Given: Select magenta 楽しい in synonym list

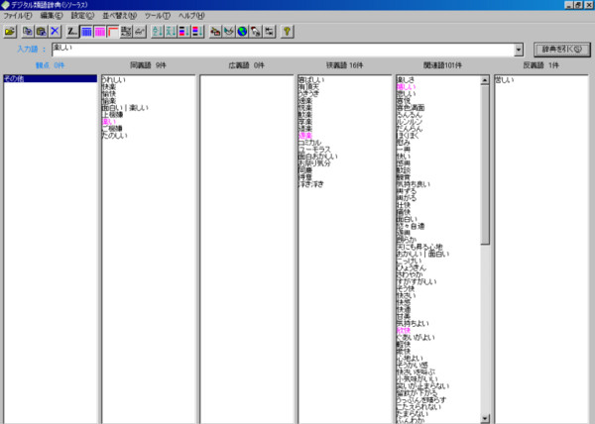Looking at the screenshot, I should 109,122.
